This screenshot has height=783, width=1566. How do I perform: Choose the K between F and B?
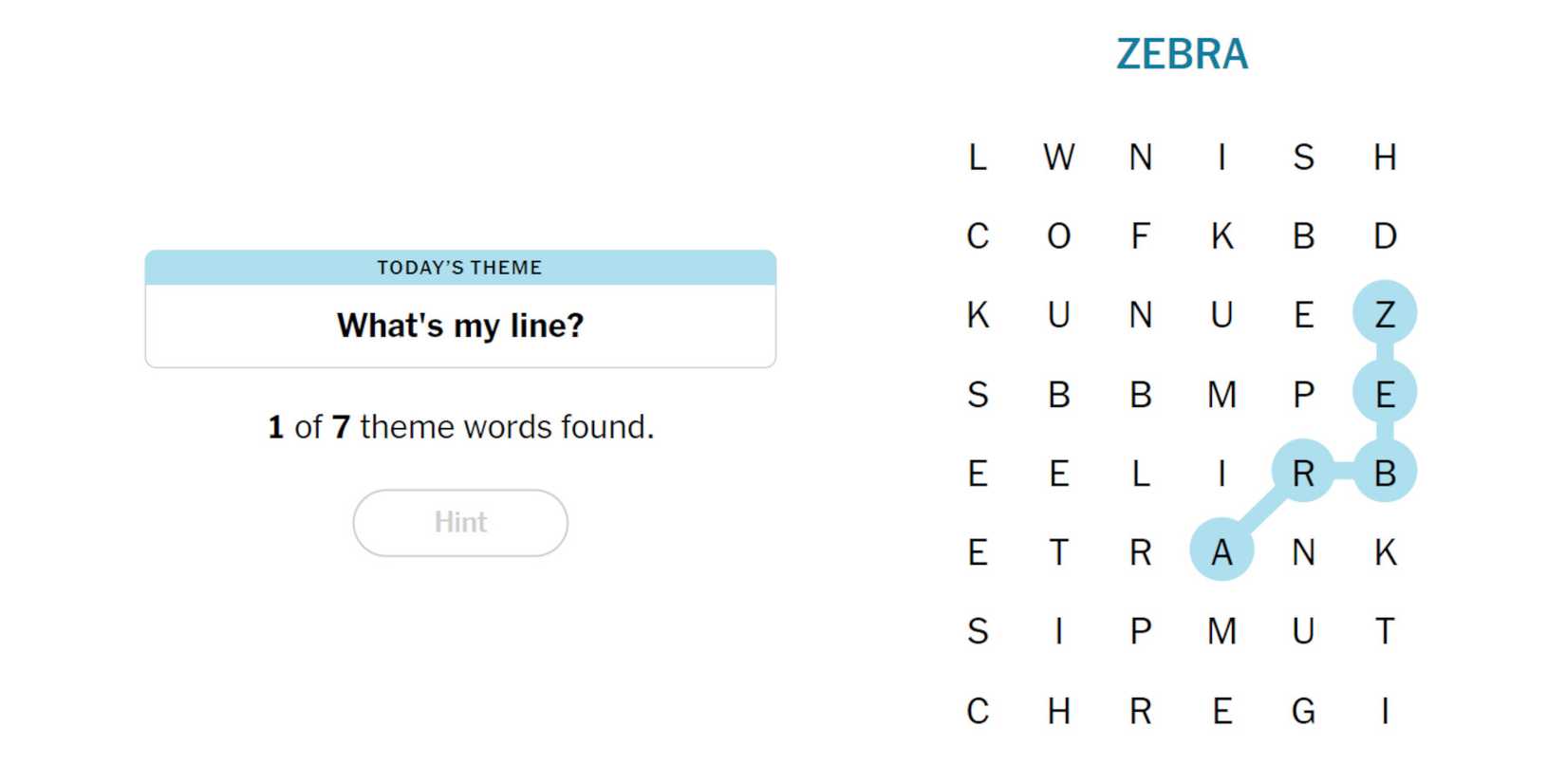tap(1221, 235)
